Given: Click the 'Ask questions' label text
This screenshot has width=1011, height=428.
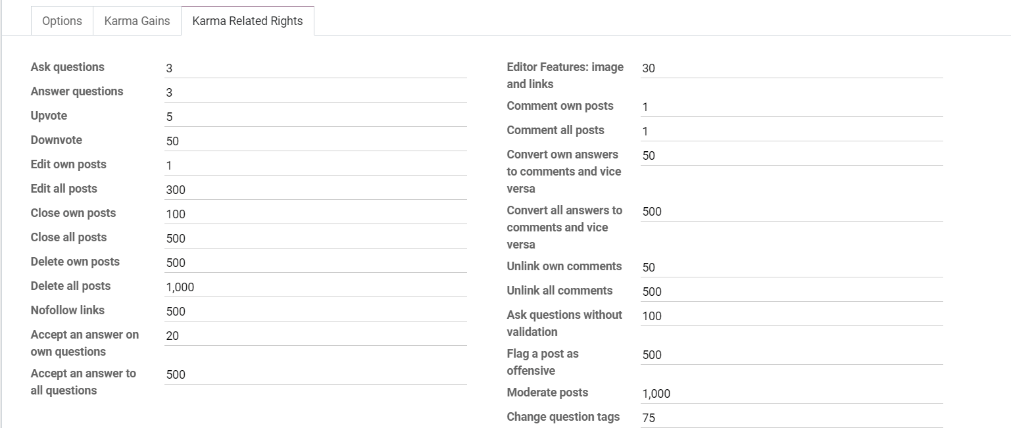Looking at the screenshot, I should (68, 67).
